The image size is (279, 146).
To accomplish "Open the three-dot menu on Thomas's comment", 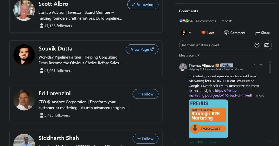I will [260, 65].
